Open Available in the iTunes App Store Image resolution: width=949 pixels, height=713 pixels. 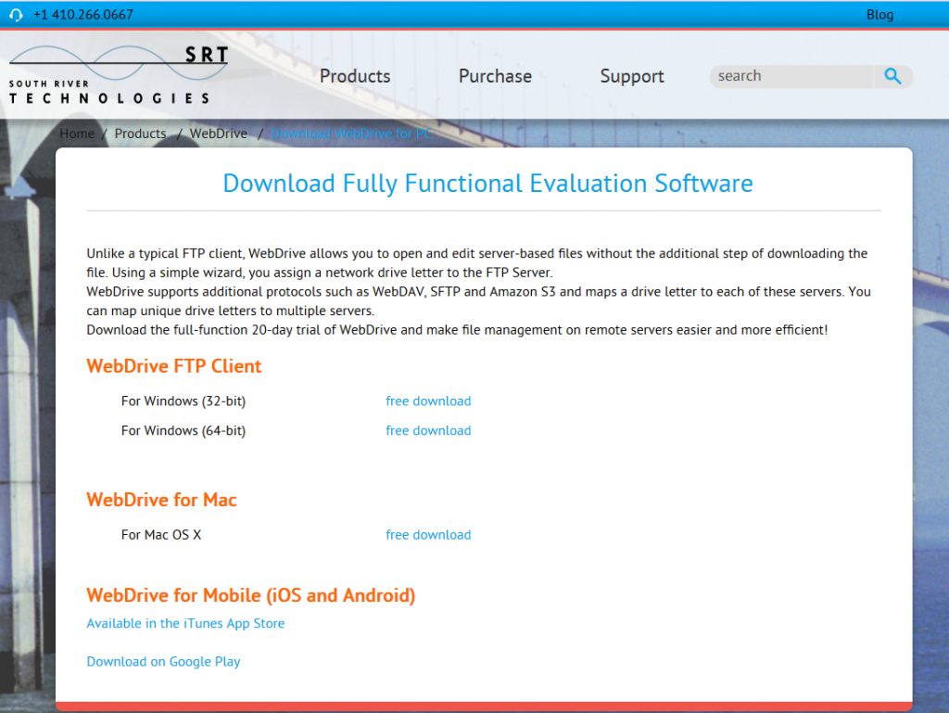tap(185, 624)
